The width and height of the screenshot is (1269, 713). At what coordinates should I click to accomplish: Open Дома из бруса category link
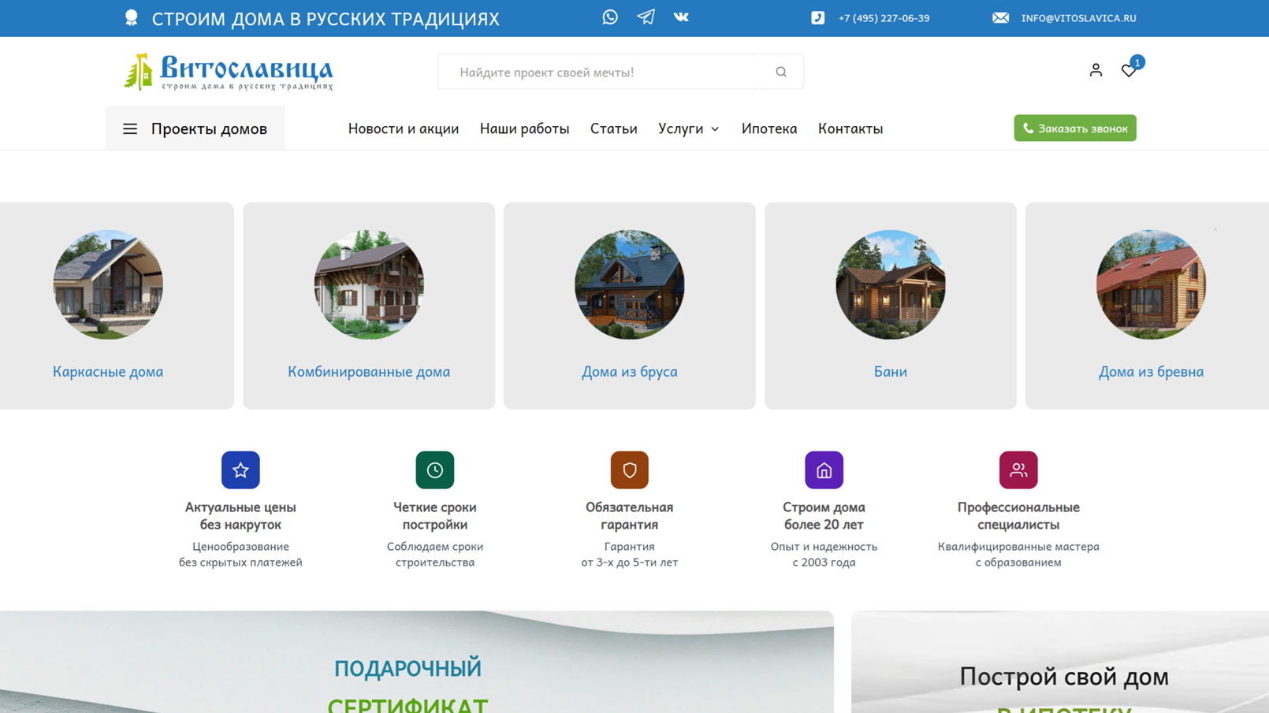click(629, 372)
